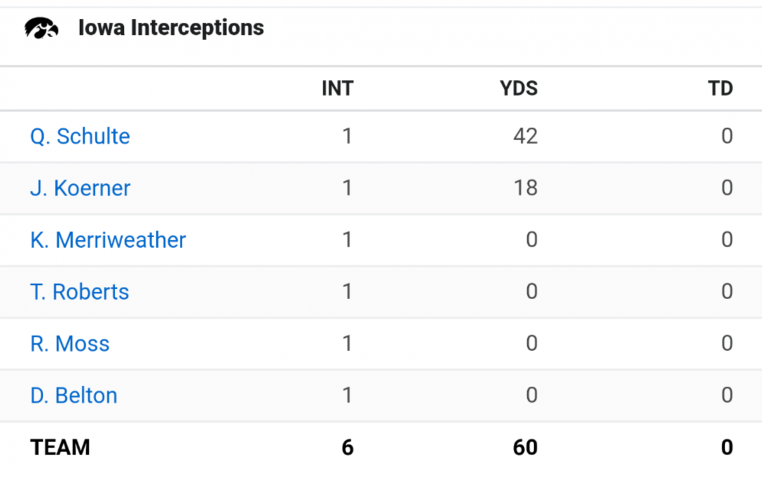Open R. Moss player page
This screenshot has height=482, width=762.
pyautogui.click(x=70, y=344)
